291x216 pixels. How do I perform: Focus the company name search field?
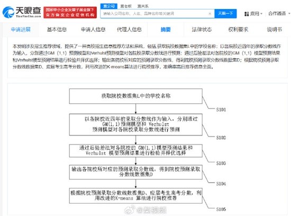[155, 14]
